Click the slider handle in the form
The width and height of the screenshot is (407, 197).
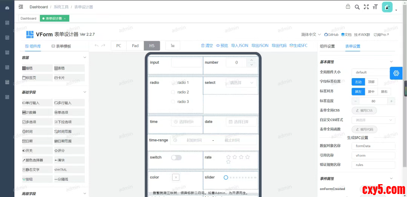[x=226, y=177]
